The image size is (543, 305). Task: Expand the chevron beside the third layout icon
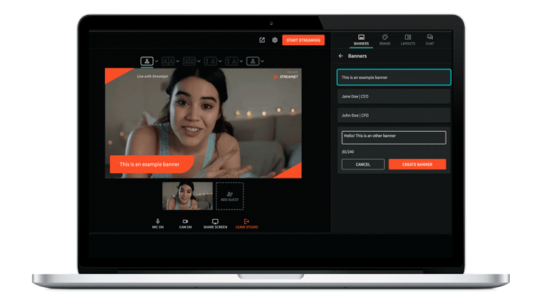(199, 61)
